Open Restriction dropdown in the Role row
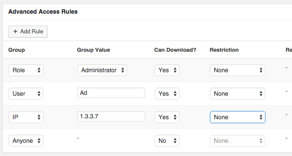Image resolution: width=292 pixels, height=156 pixels. click(237, 70)
